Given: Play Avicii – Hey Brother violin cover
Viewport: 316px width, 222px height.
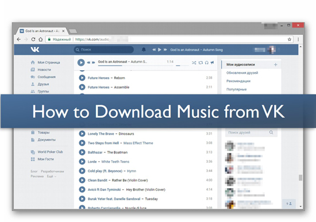Looking at the screenshot, I should pyautogui.click(x=82, y=189).
